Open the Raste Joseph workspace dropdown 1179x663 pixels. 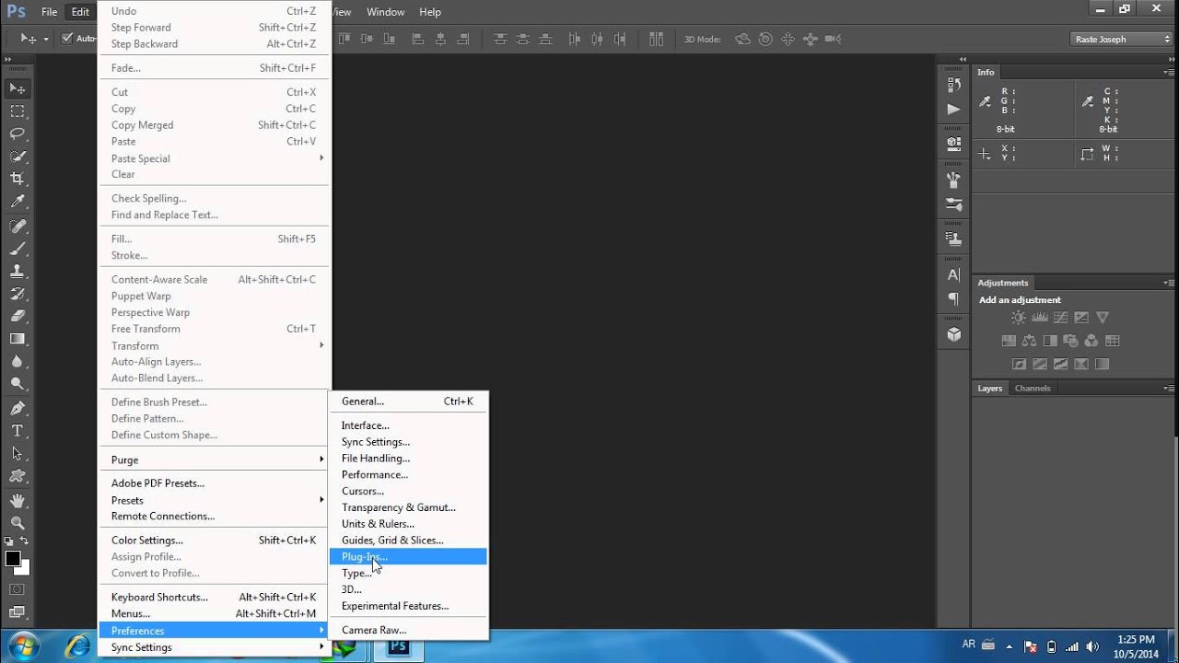1121,39
